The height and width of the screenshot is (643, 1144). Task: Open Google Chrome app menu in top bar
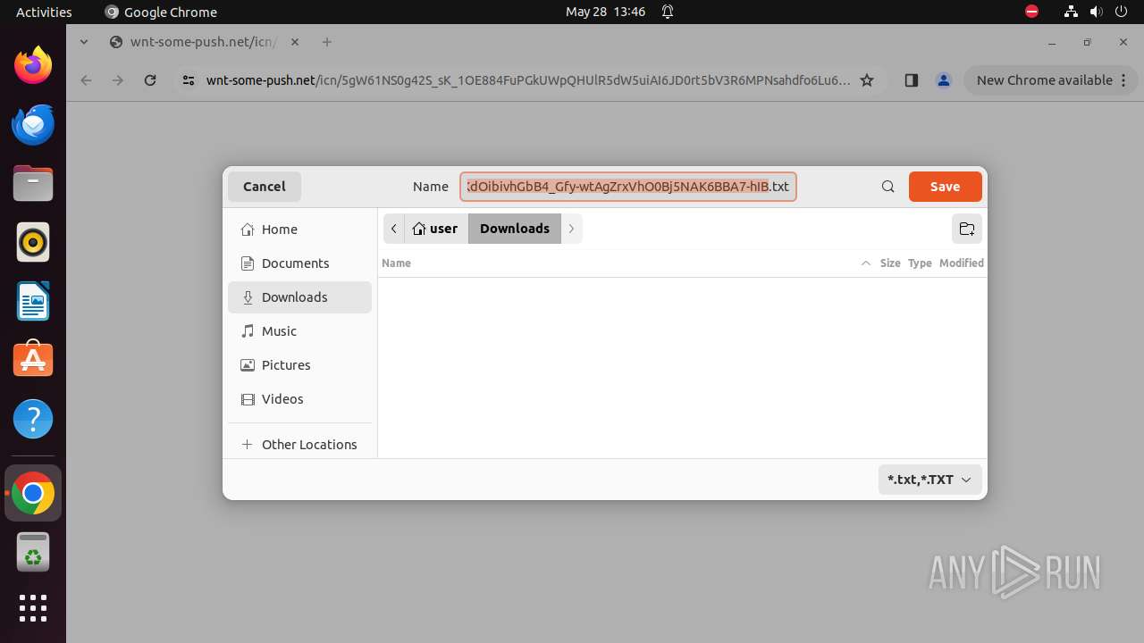161,12
